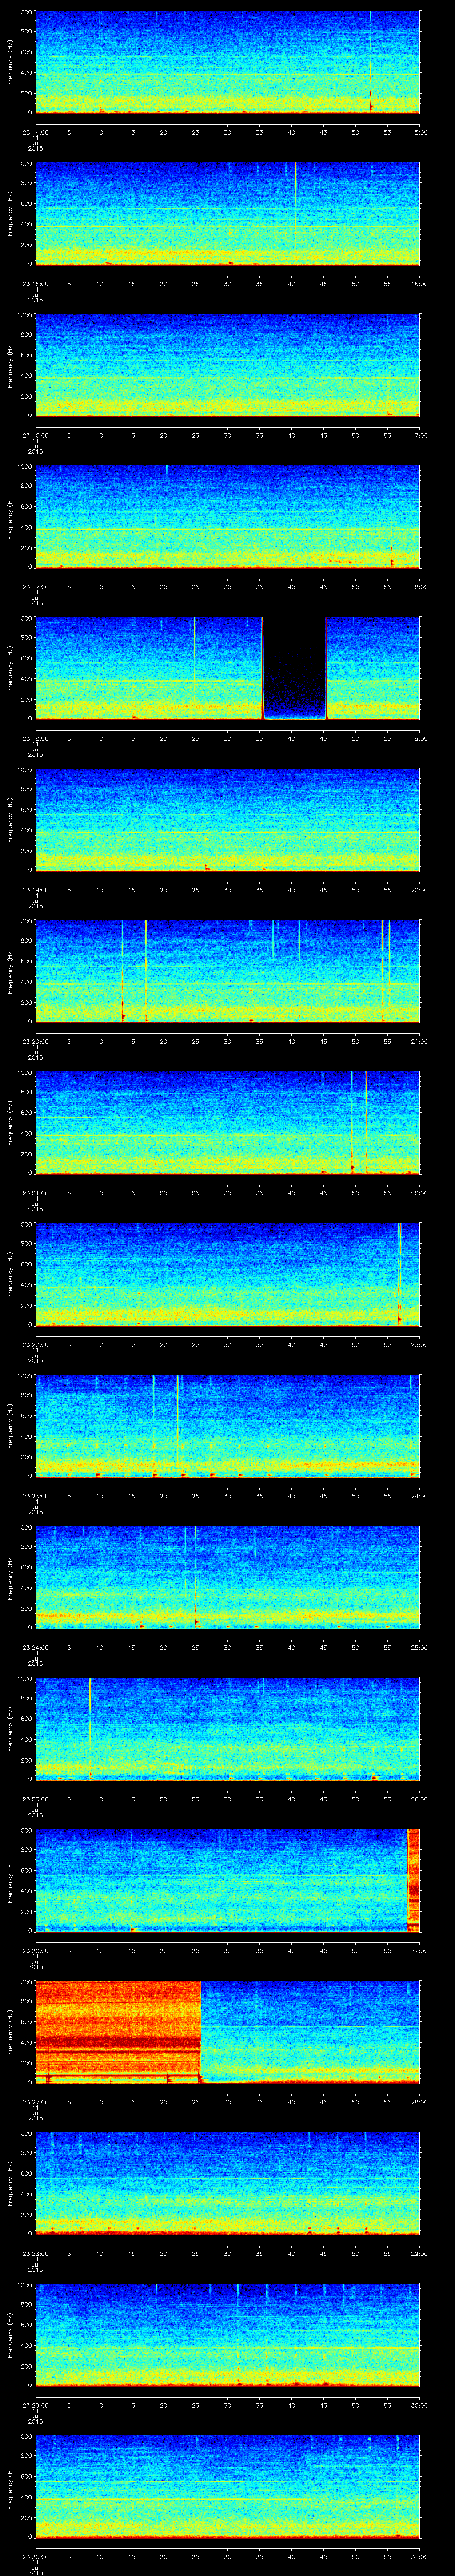455x2576 pixels.
Task: Click the 23:17:00 start time label
Action: (x=35, y=587)
